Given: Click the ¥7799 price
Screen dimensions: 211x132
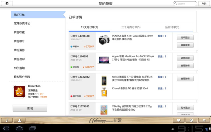Looking at the screenshot, I should (x=89, y=47).
